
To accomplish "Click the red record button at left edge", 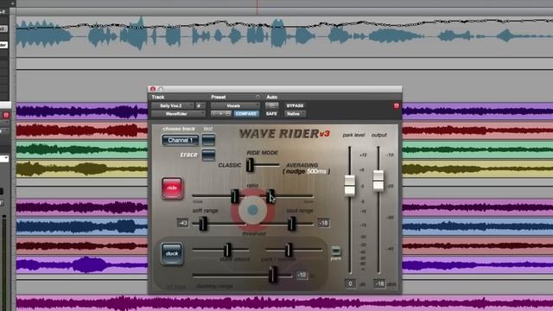I will [6, 115].
